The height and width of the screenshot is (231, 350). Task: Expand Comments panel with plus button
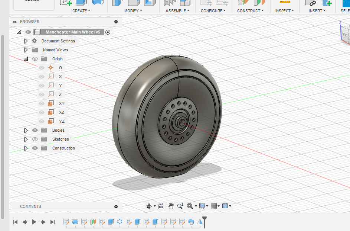click(x=116, y=206)
